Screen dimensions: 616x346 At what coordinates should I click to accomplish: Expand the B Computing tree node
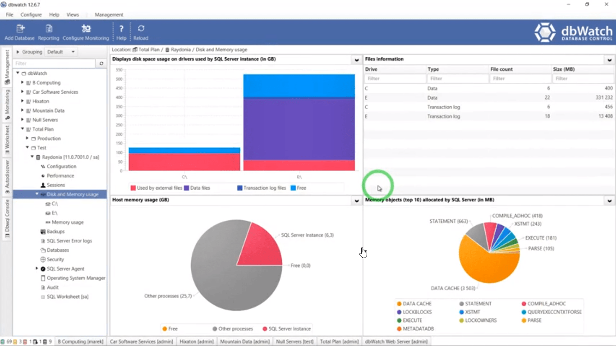tap(23, 82)
